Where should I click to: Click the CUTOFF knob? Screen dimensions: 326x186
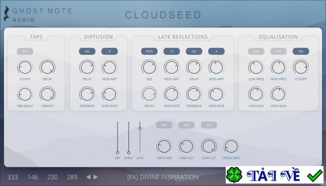[301, 67]
